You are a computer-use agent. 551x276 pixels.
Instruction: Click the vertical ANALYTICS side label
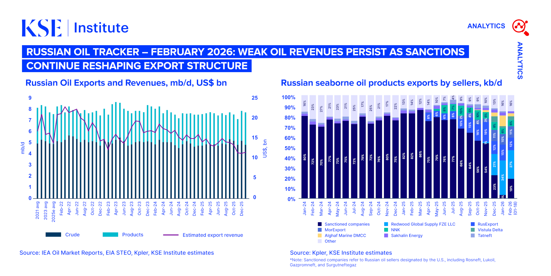coord(520,61)
